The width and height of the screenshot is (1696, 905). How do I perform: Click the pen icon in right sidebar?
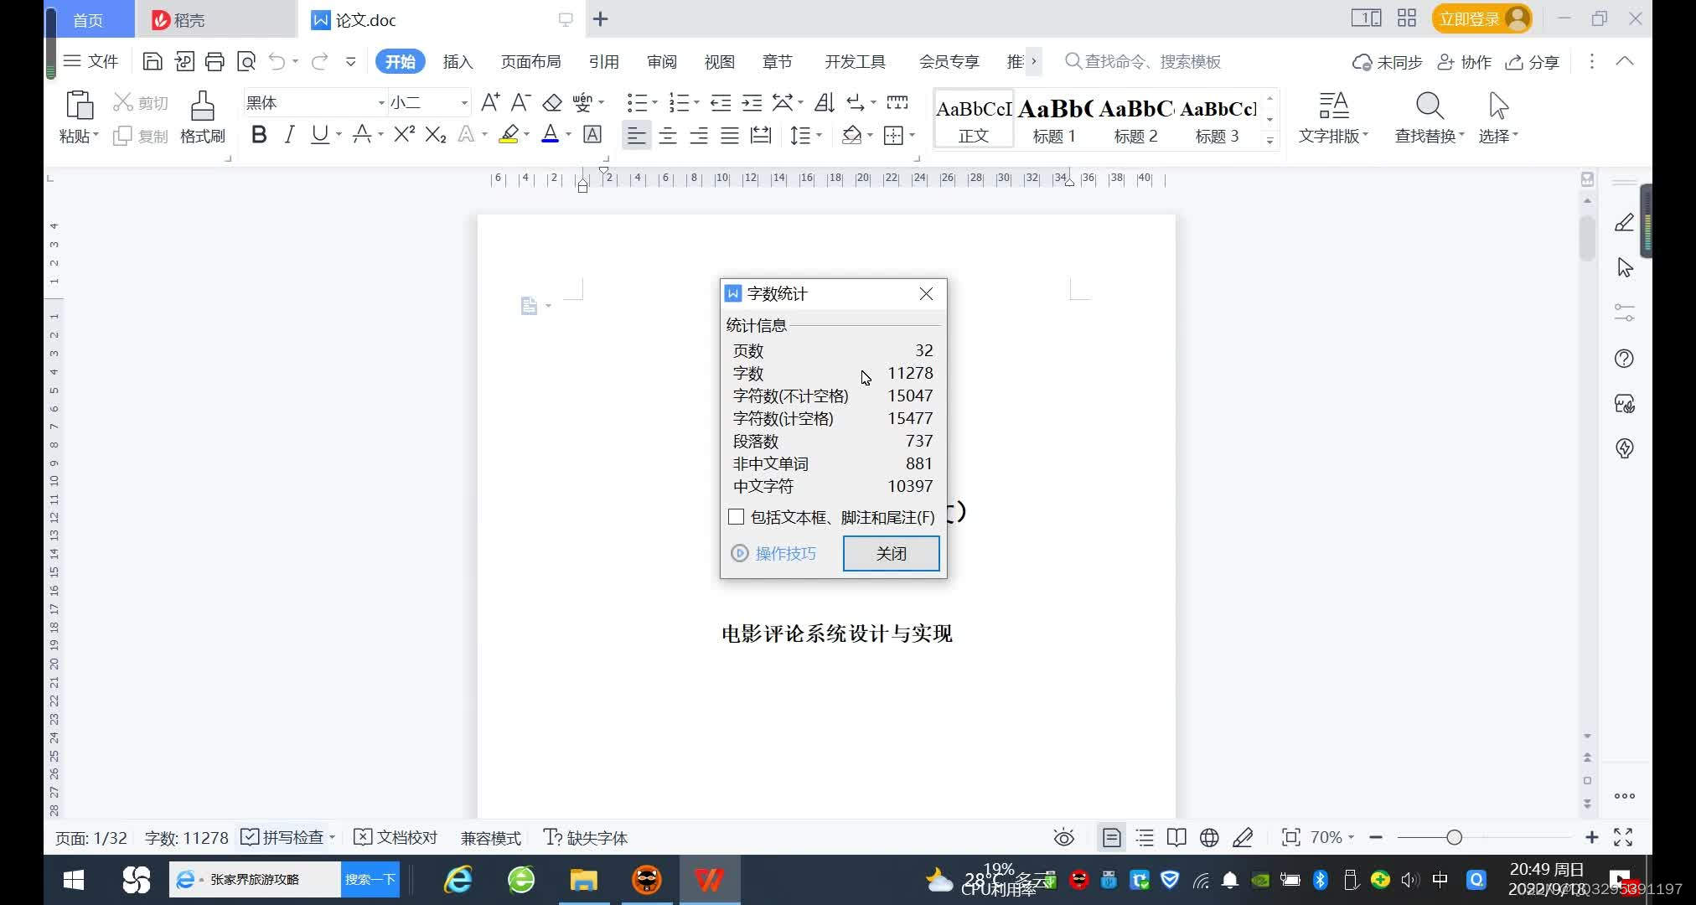pos(1624,222)
